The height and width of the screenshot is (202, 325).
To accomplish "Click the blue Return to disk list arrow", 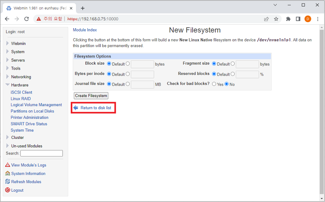I will 75,108.
